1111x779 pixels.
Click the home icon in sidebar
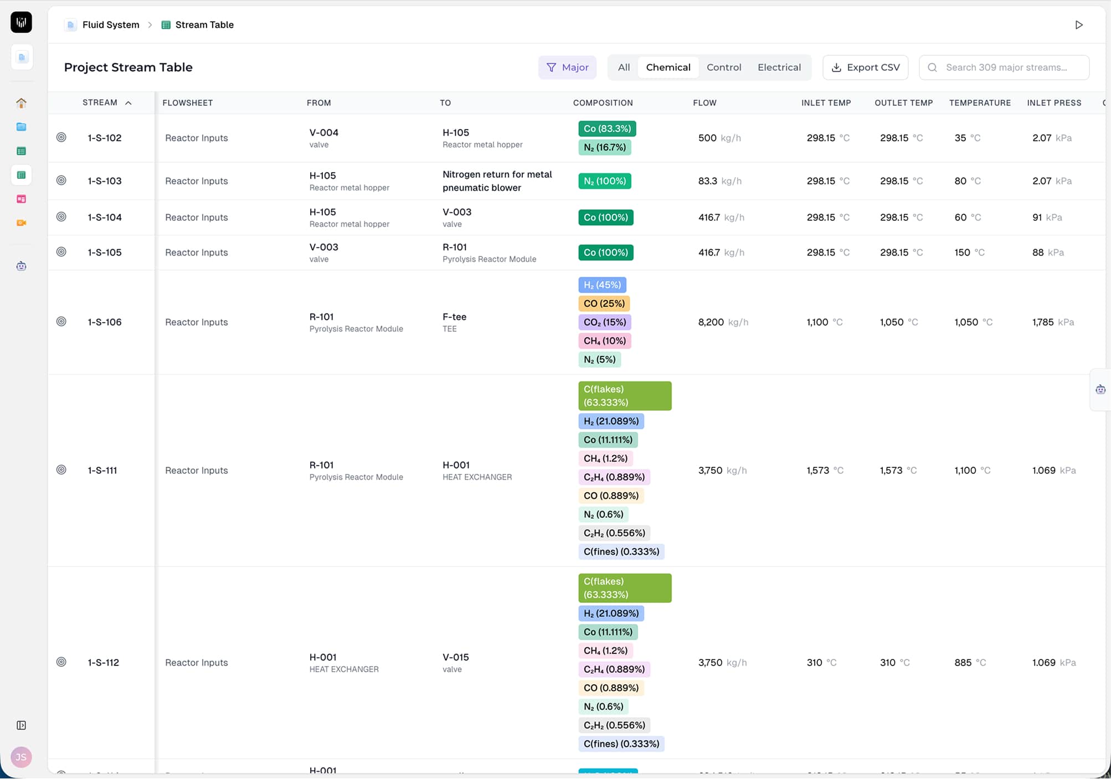pos(21,103)
